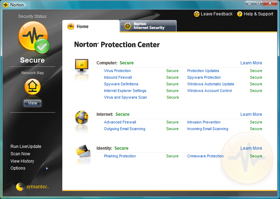Viewport: 280px width, 199px height.
Task: Click the Network Map label
Action: pos(33,73)
